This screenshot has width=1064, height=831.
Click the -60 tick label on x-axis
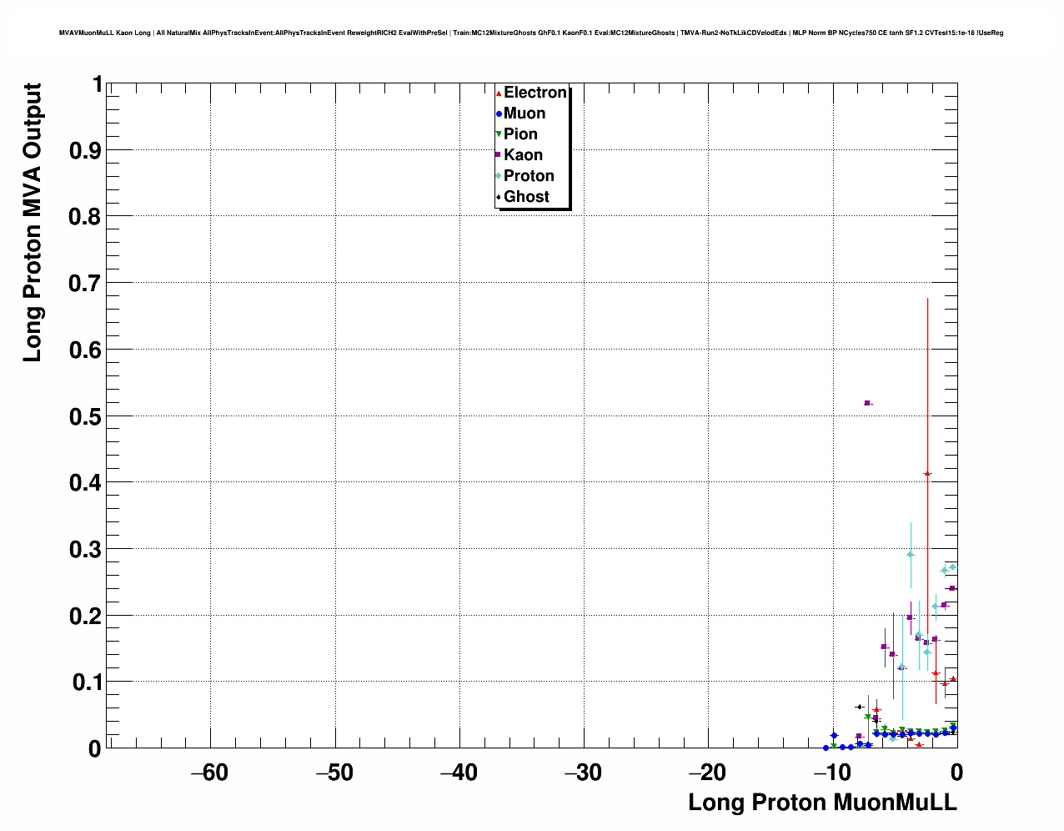click(x=209, y=773)
